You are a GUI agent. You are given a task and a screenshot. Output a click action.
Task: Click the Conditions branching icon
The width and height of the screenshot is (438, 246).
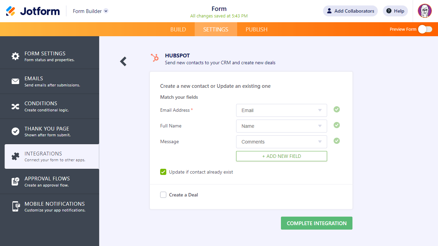15,106
